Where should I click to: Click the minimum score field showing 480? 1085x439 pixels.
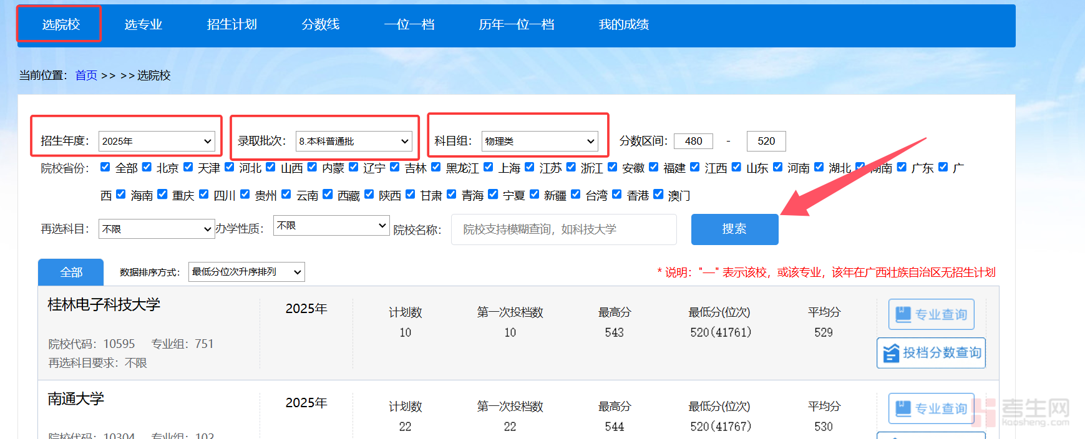tap(693, 141)
